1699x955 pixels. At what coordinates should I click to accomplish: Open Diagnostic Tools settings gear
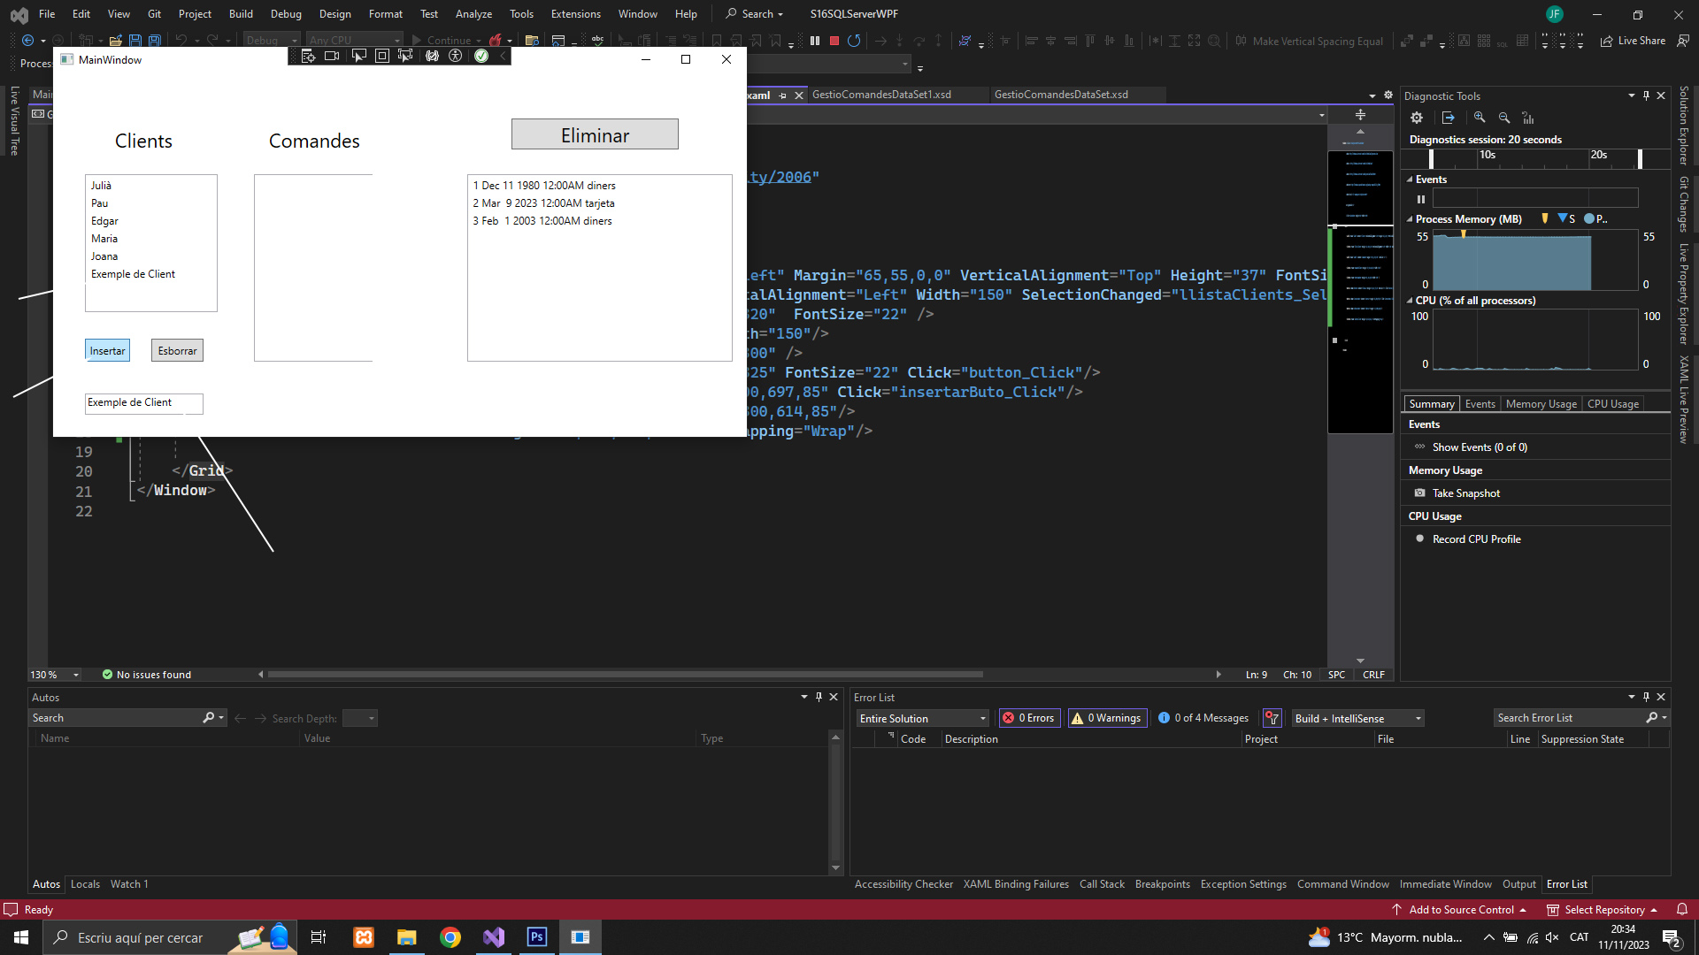click(1417, 118)
